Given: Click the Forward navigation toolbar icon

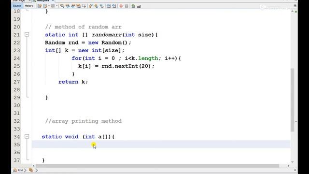Looking at the screenshot, I should pyautogui.click(x=53, y=6).
